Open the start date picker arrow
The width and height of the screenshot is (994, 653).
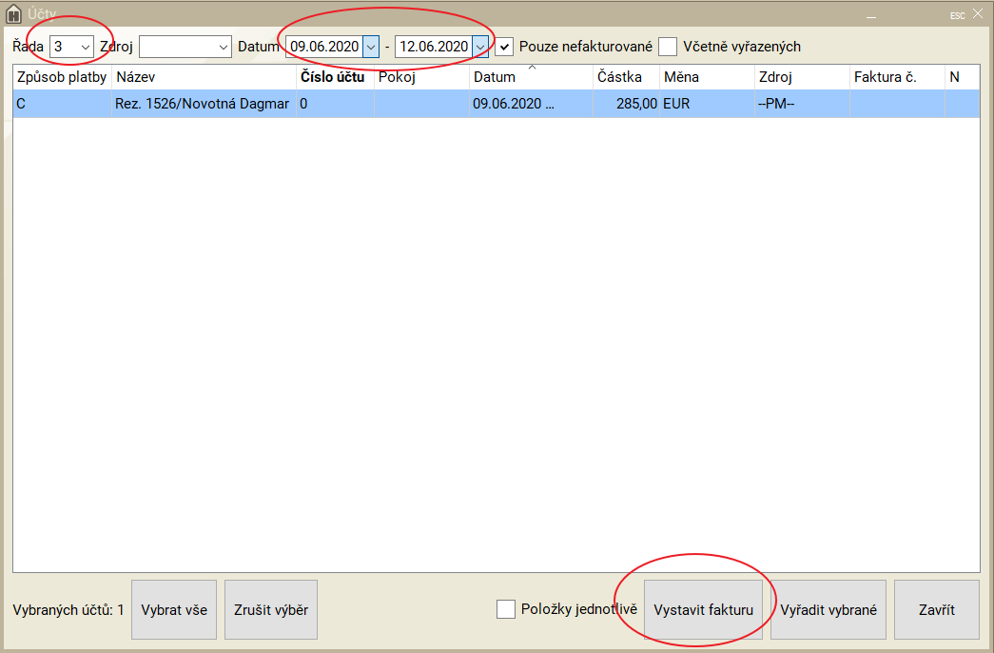pos(371,46)
